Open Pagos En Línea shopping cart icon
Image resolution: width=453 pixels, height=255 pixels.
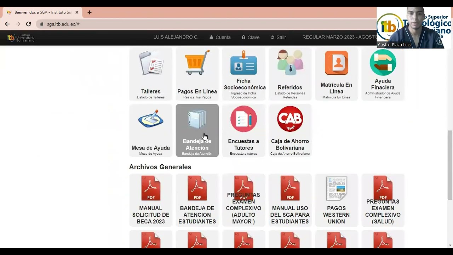[197, 62]
